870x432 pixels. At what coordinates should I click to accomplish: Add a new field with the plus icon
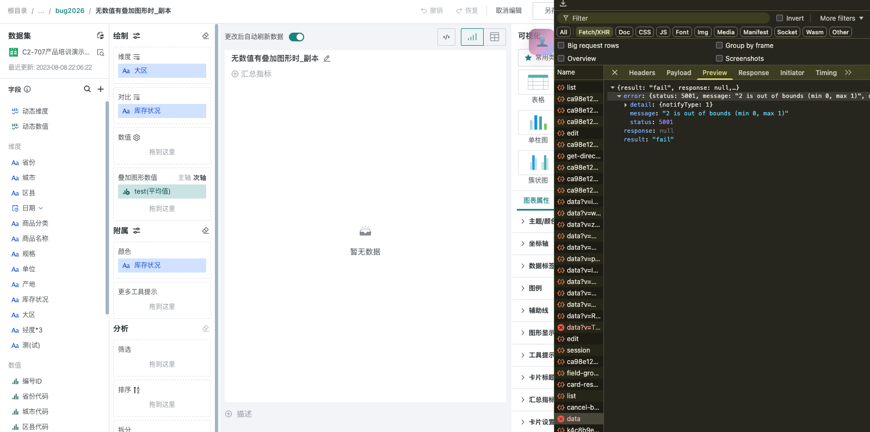[101, 89]
